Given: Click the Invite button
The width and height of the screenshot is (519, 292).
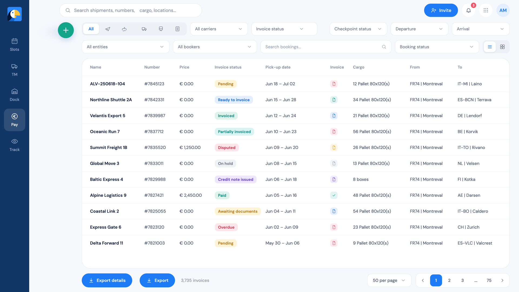Looking at the screenshot, I should tap(441, 10).
